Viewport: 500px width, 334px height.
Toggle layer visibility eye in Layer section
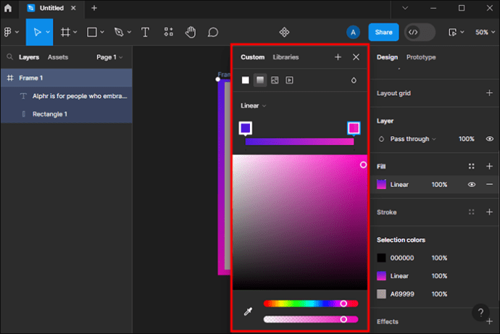tap(490, 139)
